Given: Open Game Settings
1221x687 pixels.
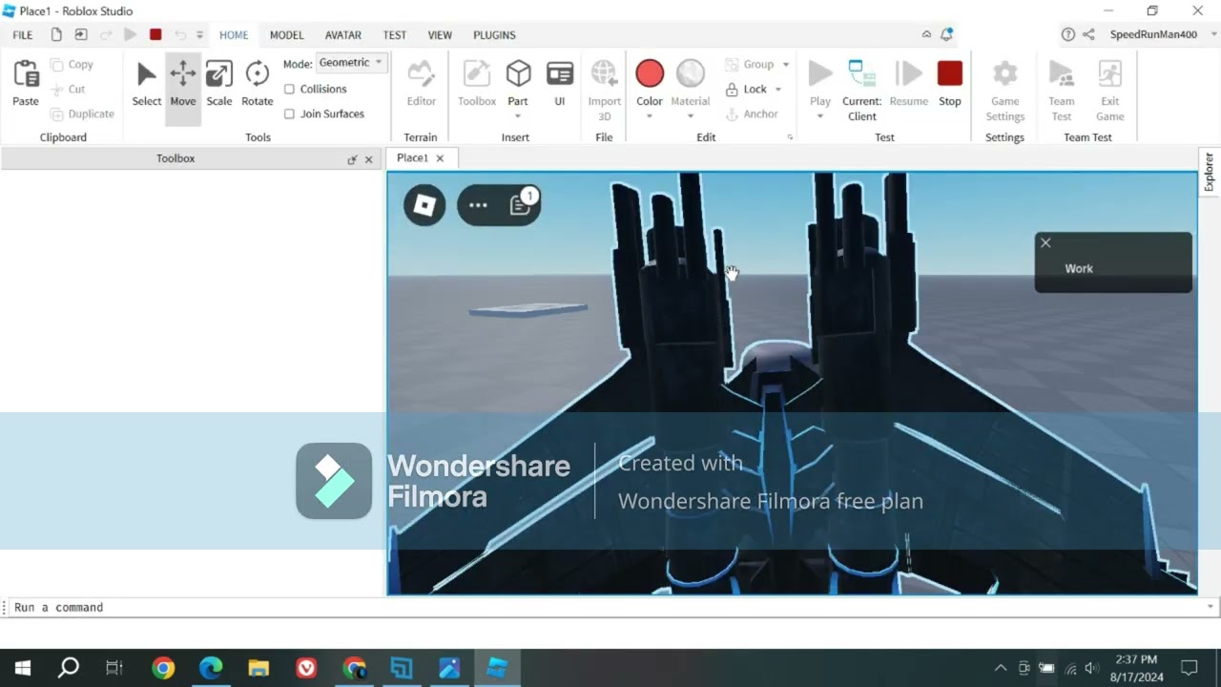Looking at the screenshot, I should [1004, 91].
